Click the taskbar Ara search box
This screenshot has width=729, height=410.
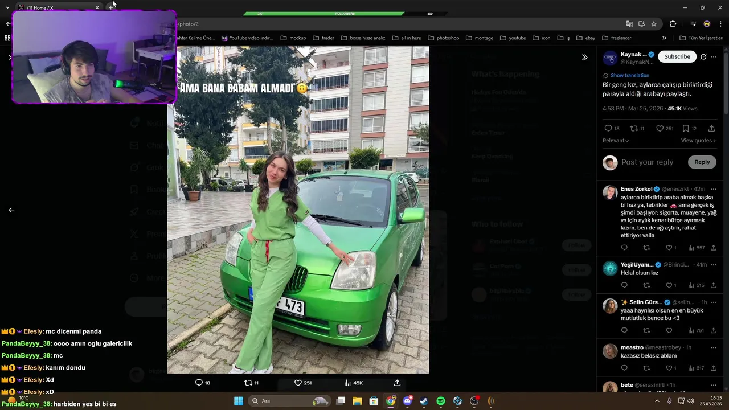click(x=289, y=401)
